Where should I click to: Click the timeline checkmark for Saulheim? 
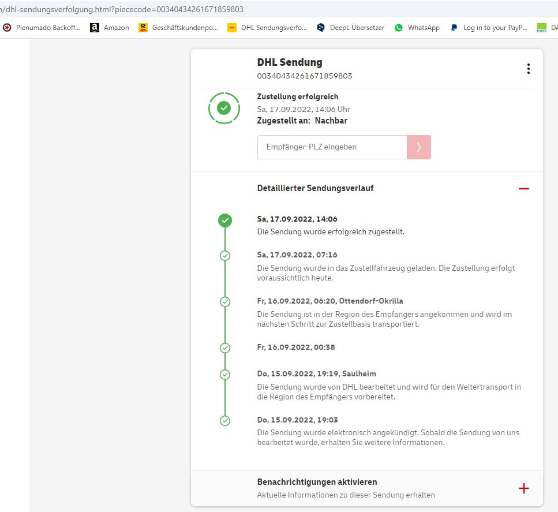[x=225, y=375]
